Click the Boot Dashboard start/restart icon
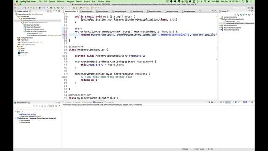The height and width of the screenshot is (151, 268). (x=34, y=106)
